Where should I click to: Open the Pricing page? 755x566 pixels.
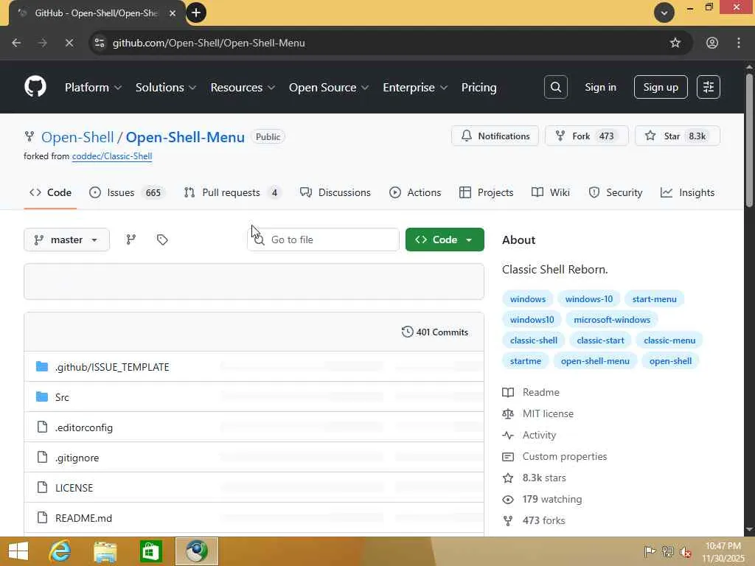coord(479,87)
